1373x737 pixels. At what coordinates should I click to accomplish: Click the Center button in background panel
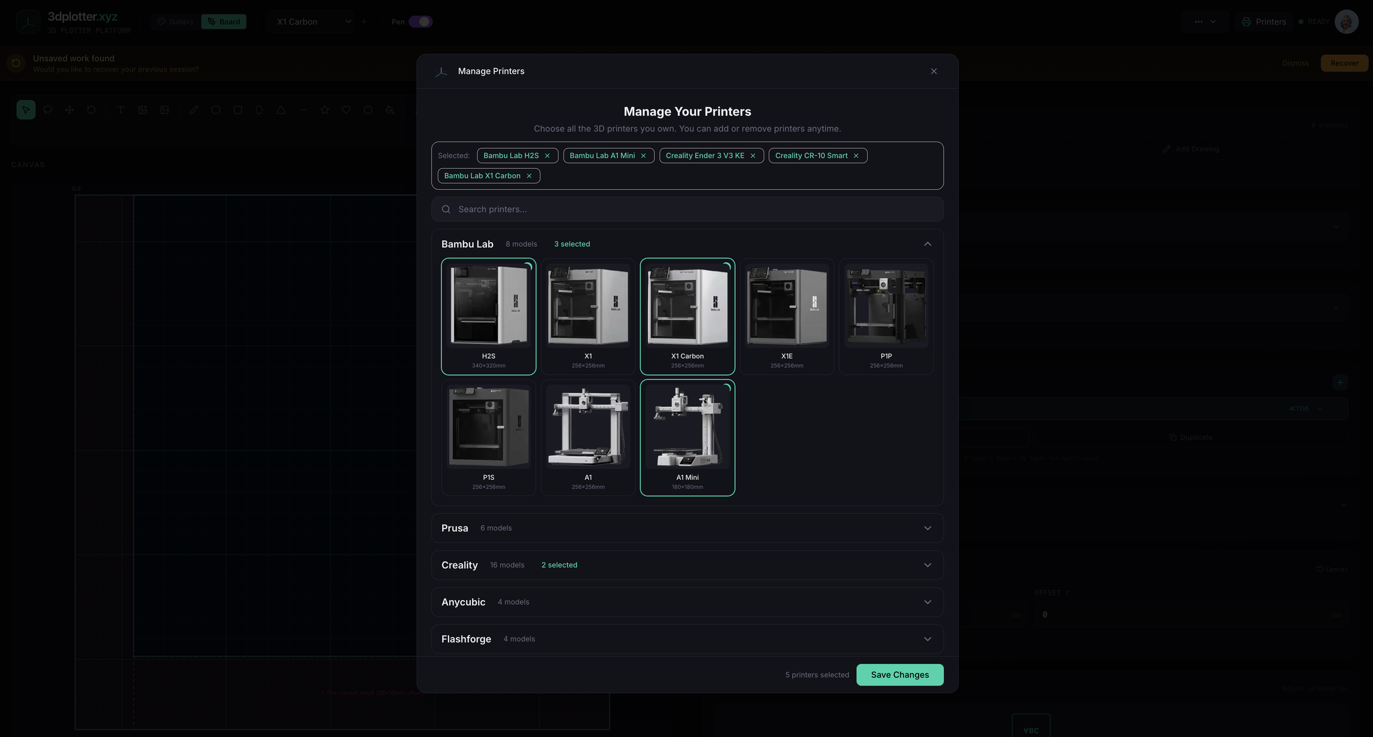[x=1332, y=569]
